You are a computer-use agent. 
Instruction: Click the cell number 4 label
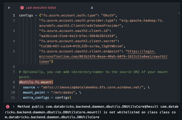[x=92, y=8]
